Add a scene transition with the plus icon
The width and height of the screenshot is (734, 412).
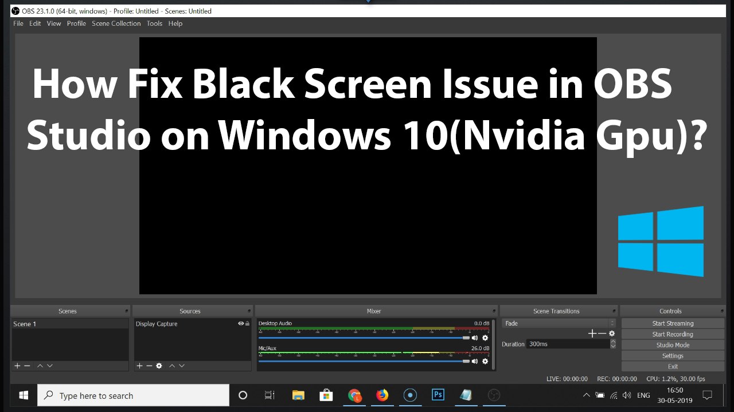(x=592, y=334)
